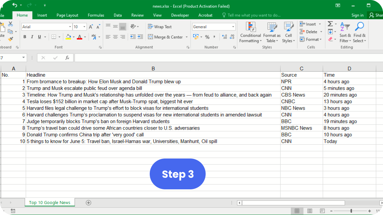Open the General number format dropdown
Viewport: 383px width, 215px height.
(233, 27)
